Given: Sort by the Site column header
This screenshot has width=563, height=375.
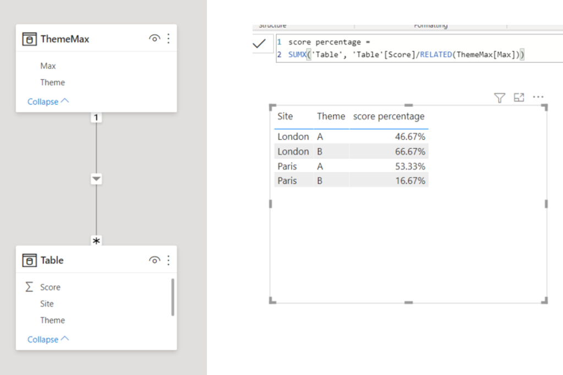Looking at the screenshot, I should coord(285,116).
